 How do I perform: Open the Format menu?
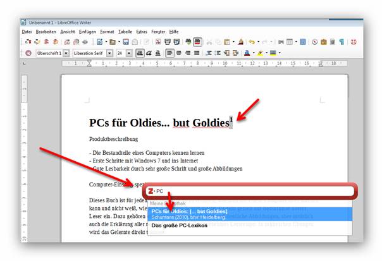click(107, 32)
